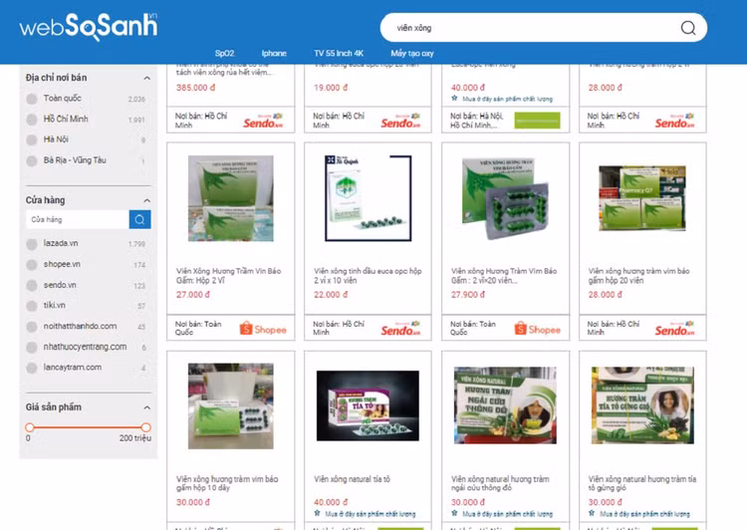Open the TV 55 inch 4K quick link
Image resolution: width=747 pixels, height=530 pixels.
tap(339, 53)
